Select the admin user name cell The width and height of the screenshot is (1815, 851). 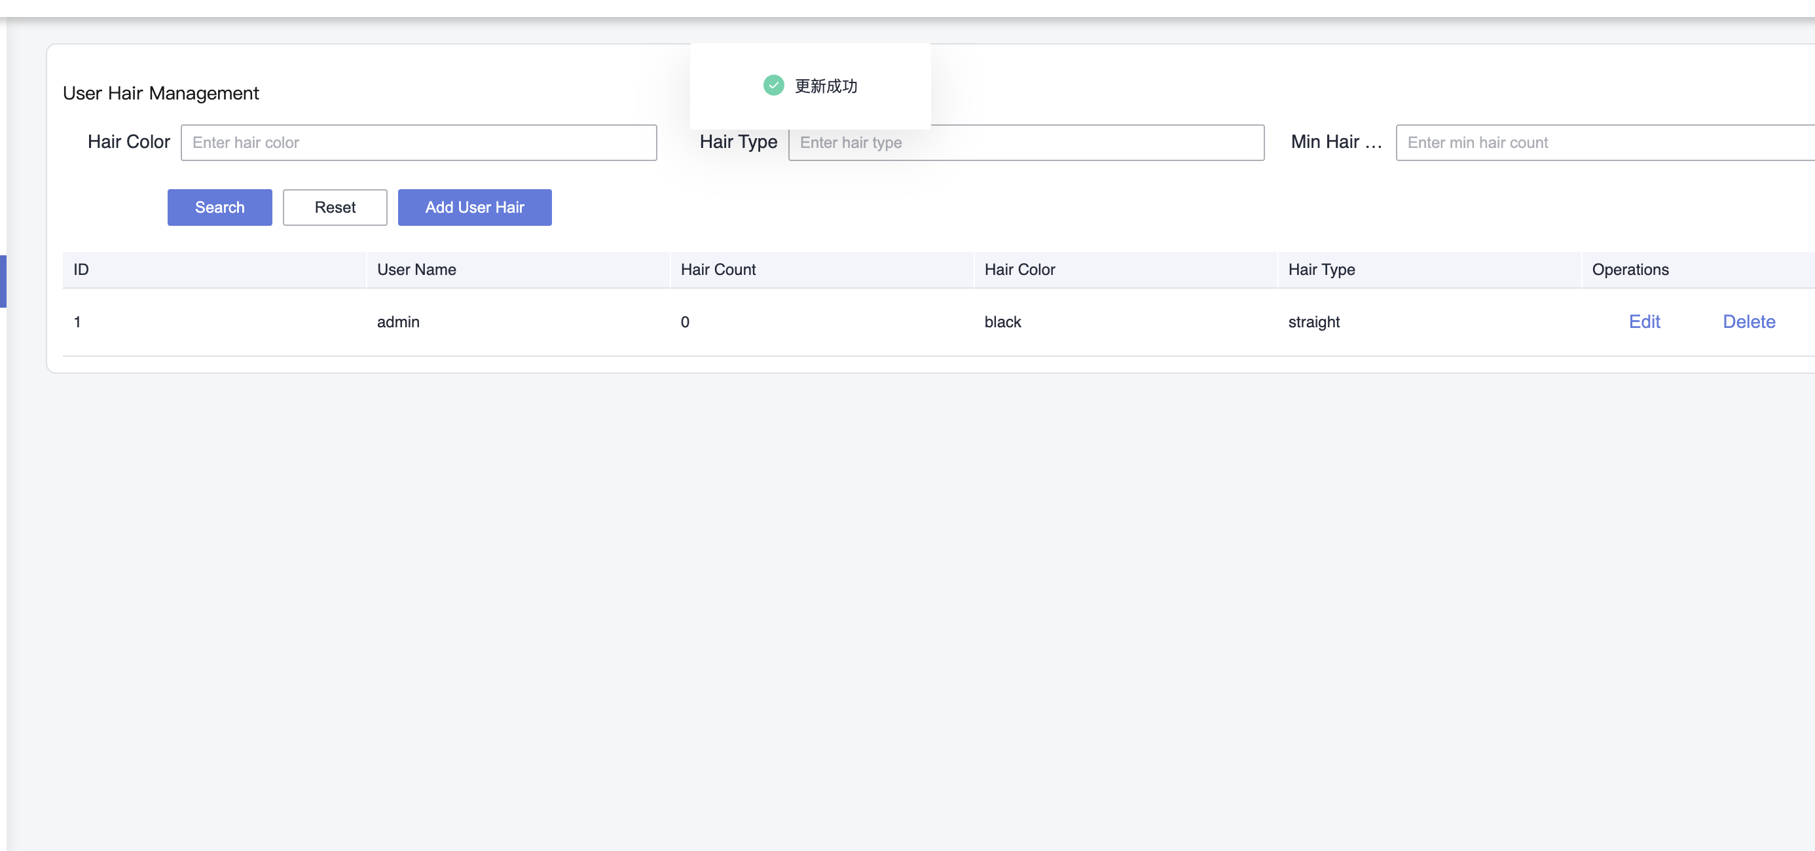pyautogui.click(x=398, y=322)
